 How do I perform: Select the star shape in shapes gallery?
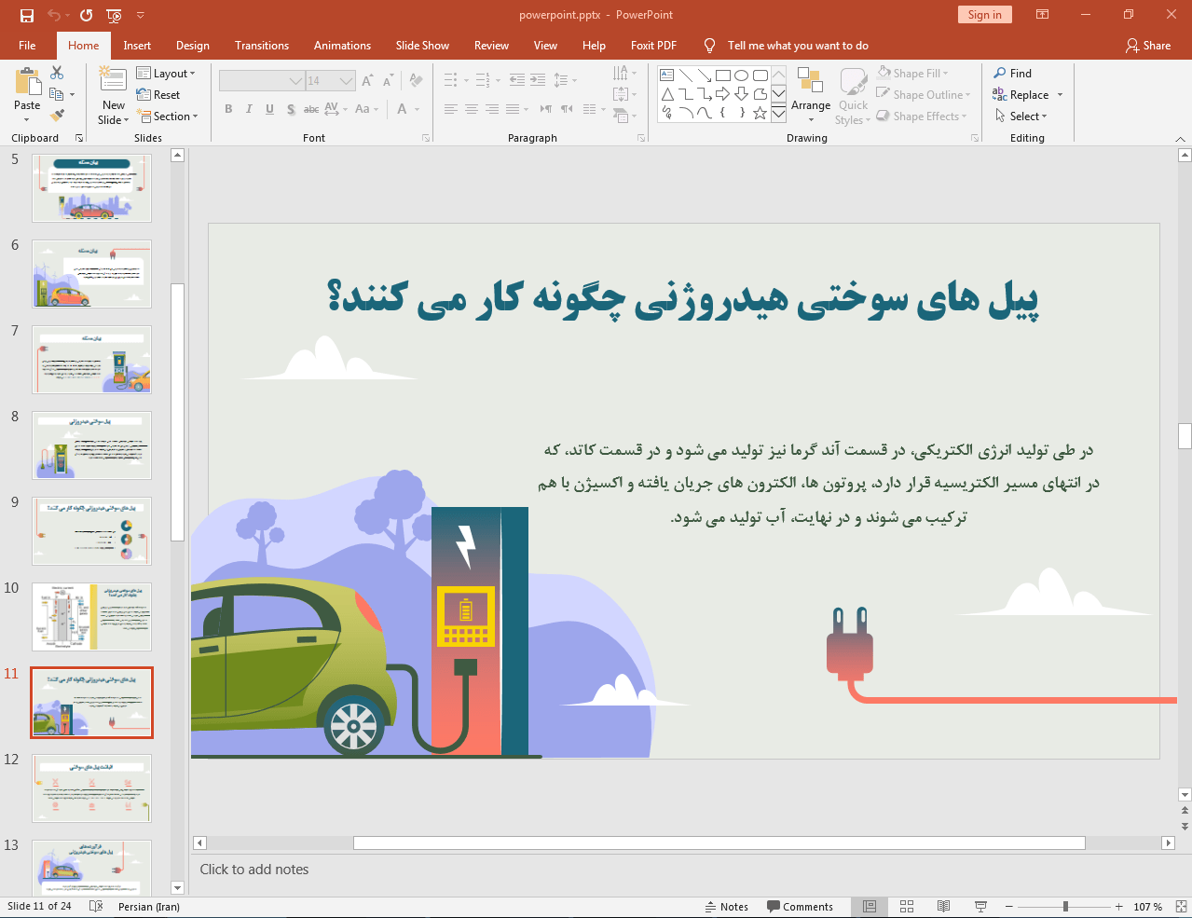click(x=760, y=113)
